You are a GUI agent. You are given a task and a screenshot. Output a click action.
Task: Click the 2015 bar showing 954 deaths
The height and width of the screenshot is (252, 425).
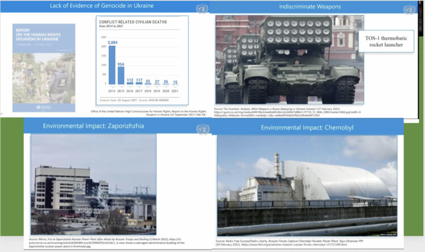[x=121, y=75]
